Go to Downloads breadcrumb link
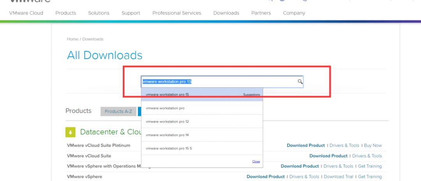Screen dimensions: 421x181 click(x=93, y=39)
